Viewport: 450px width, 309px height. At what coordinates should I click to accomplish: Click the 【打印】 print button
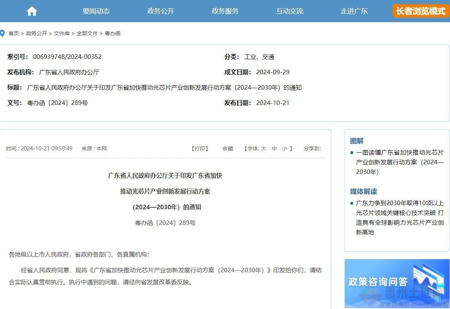[x=200, y=148]
